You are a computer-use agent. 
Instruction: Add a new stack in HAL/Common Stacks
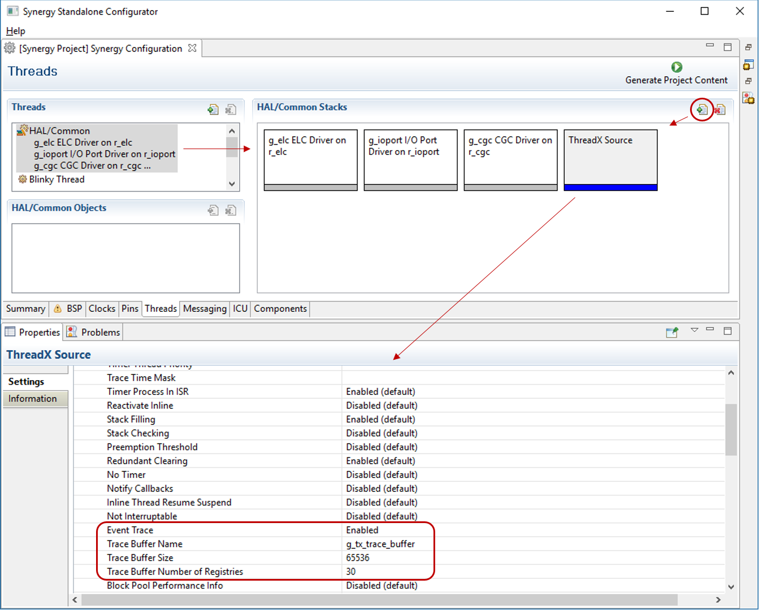click(702, 109)
